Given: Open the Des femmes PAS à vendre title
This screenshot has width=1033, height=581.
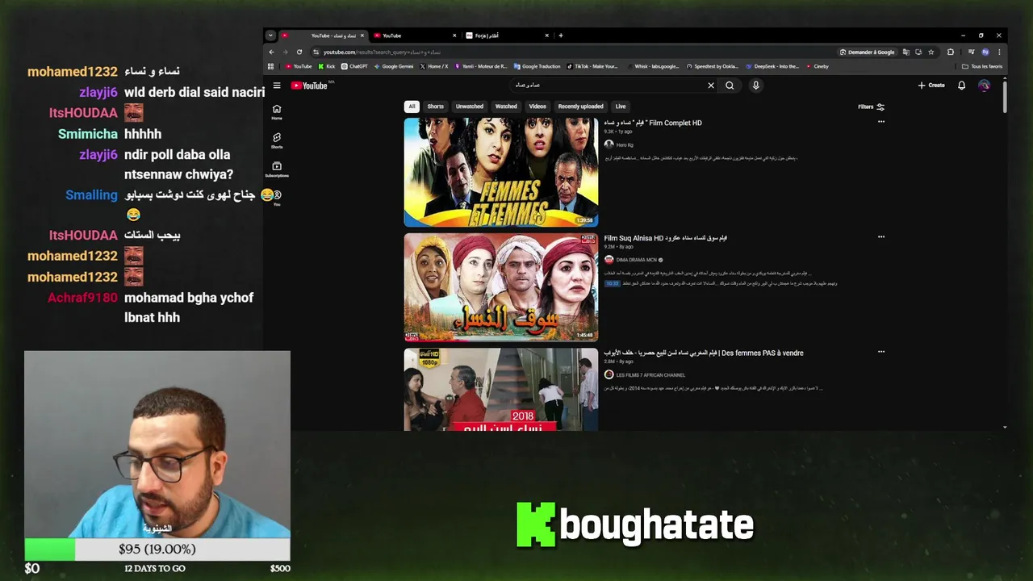Looking at the screenshot, I should 704,353.
